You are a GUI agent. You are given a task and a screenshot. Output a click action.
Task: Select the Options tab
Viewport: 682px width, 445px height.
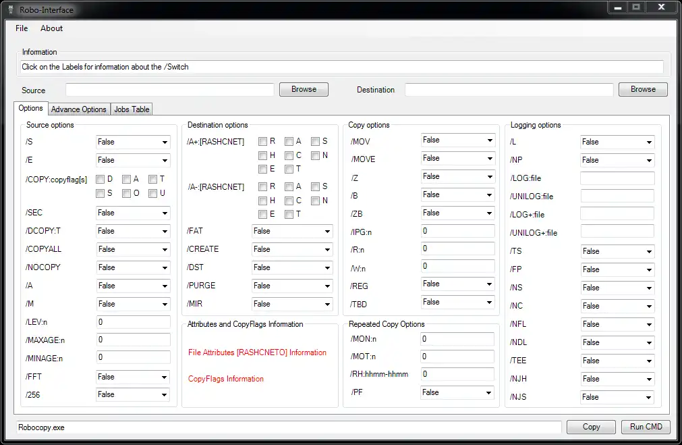tap(30, 109)
